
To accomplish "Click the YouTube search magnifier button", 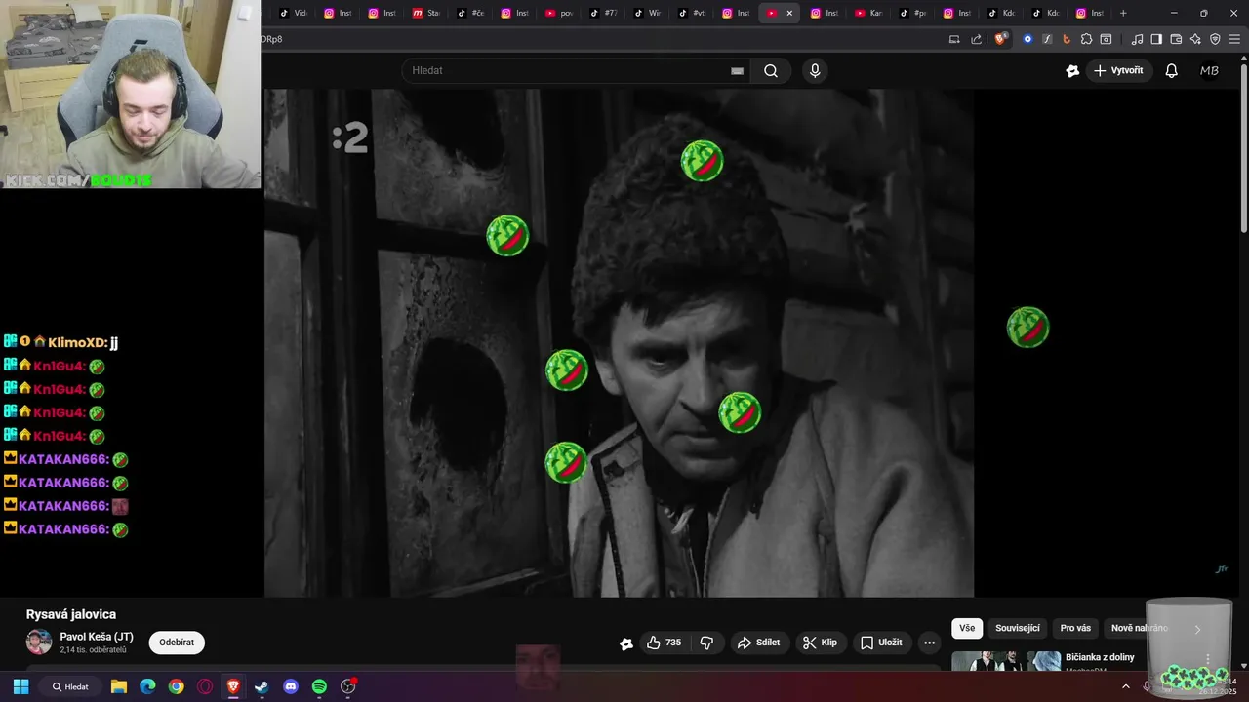I will 771,70.
